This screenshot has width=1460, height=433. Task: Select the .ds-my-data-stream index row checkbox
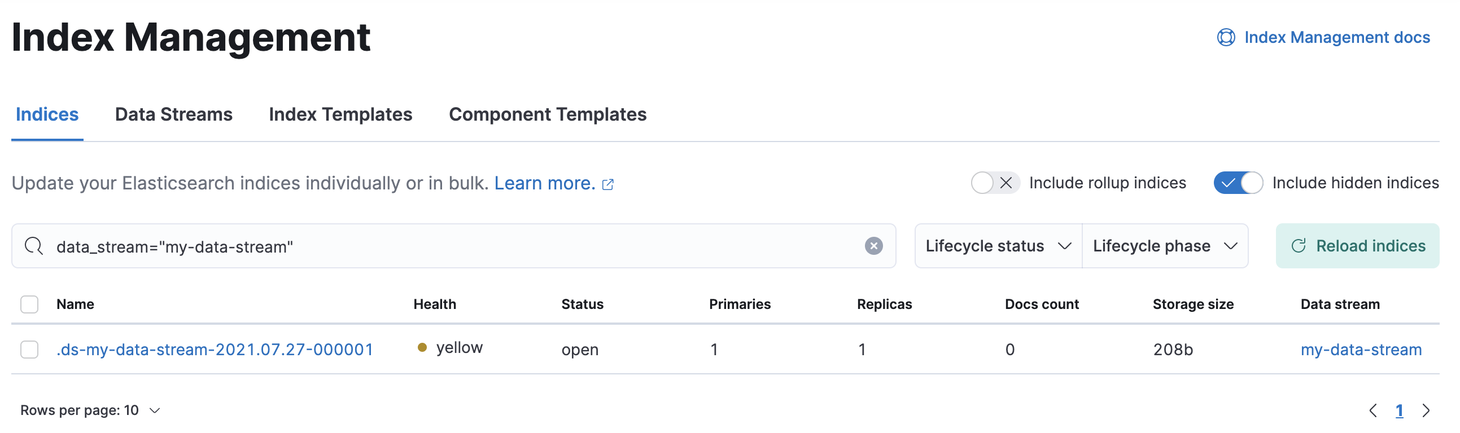coord(29,349)
